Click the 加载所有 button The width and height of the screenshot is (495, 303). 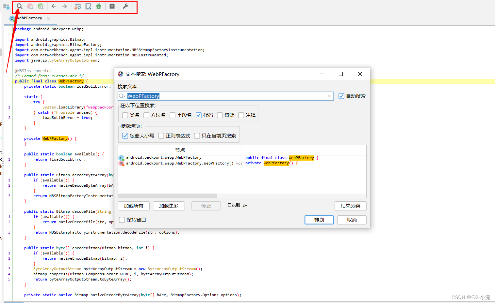134,206
